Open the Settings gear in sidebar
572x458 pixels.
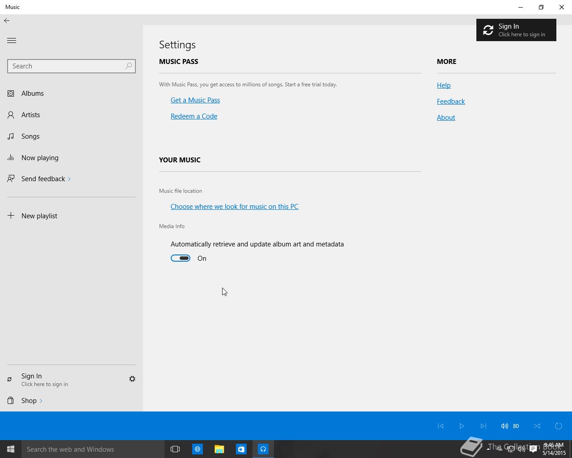click(x=132, y=379)
